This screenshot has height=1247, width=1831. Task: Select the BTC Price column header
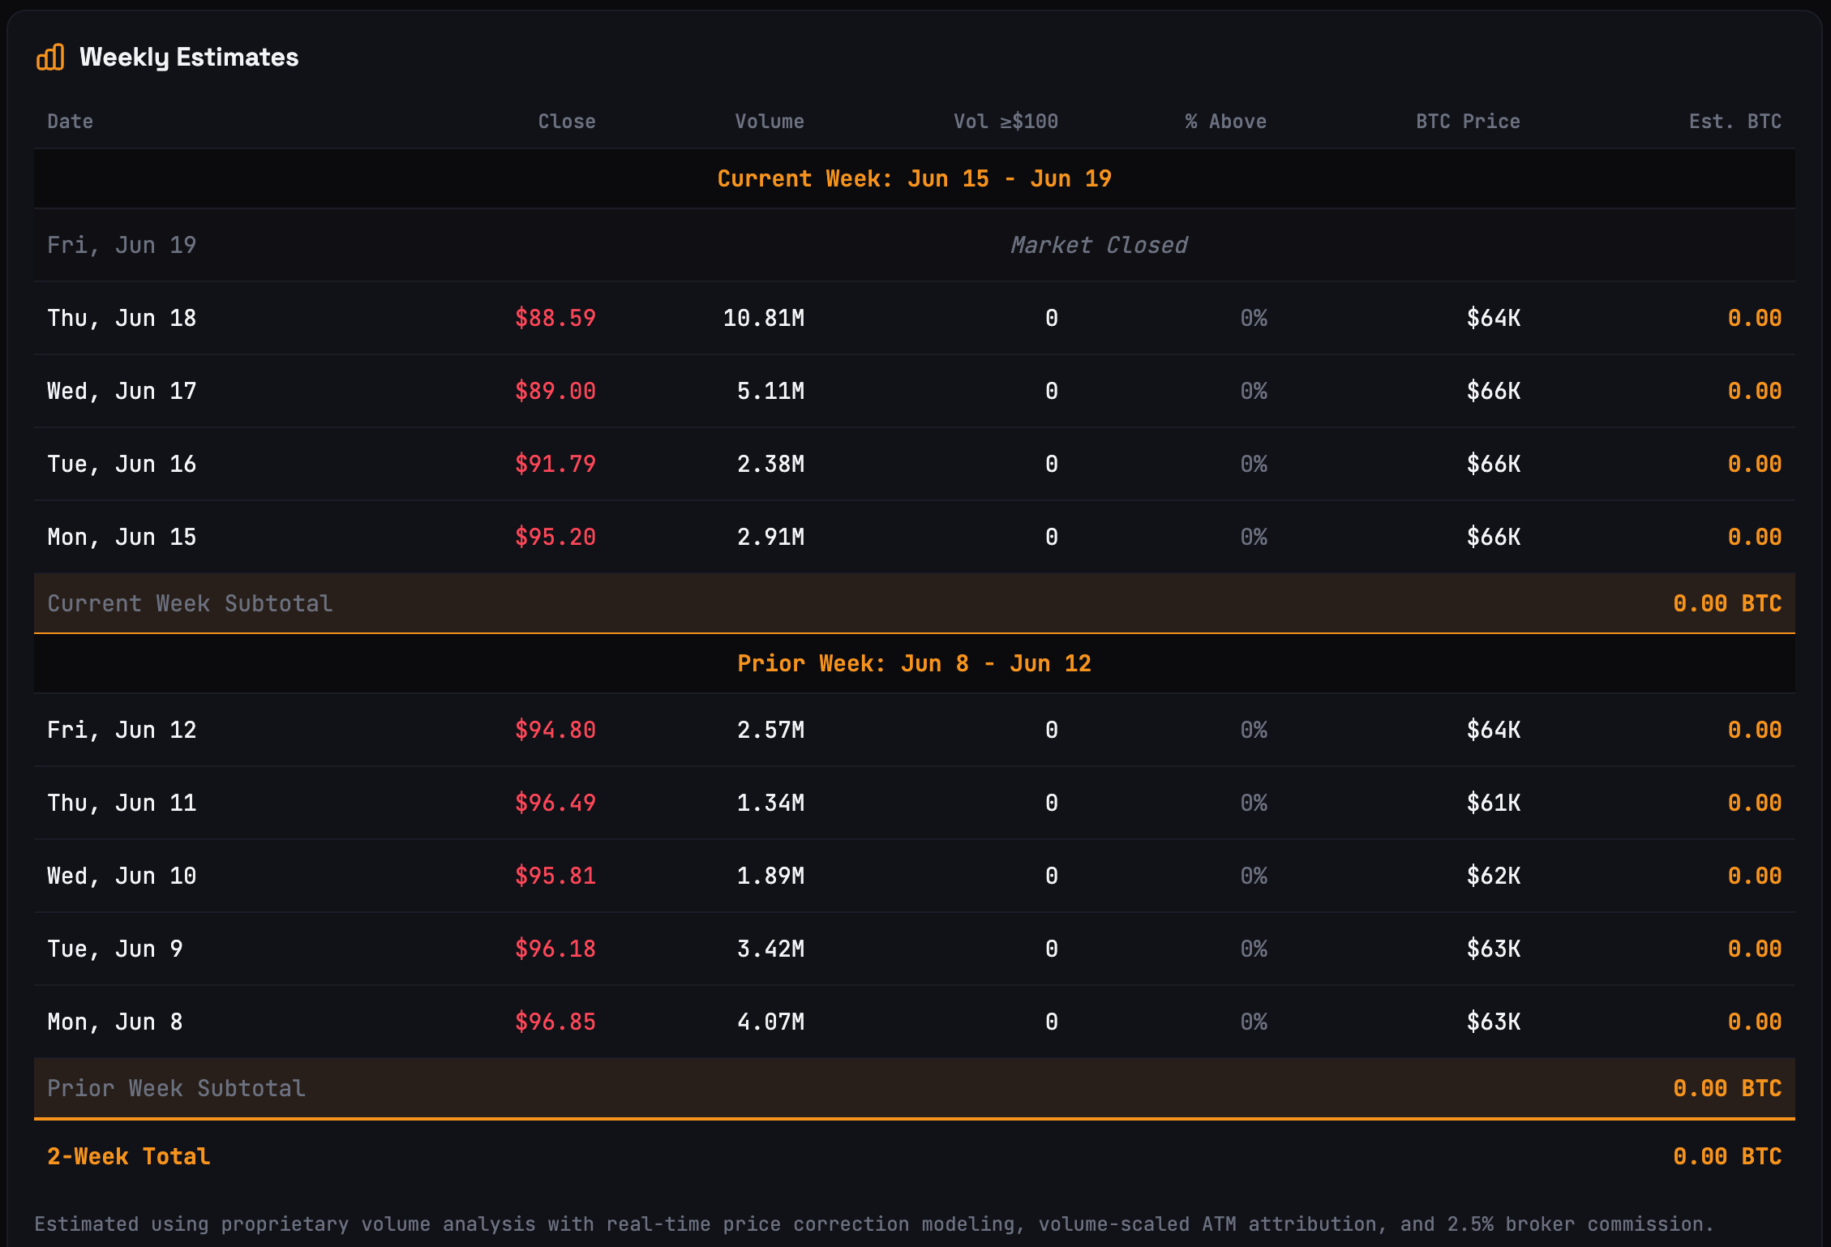[1468, 122]
